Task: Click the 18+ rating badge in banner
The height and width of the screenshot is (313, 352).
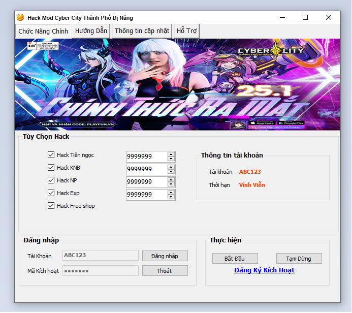Action: click(43, 46)
